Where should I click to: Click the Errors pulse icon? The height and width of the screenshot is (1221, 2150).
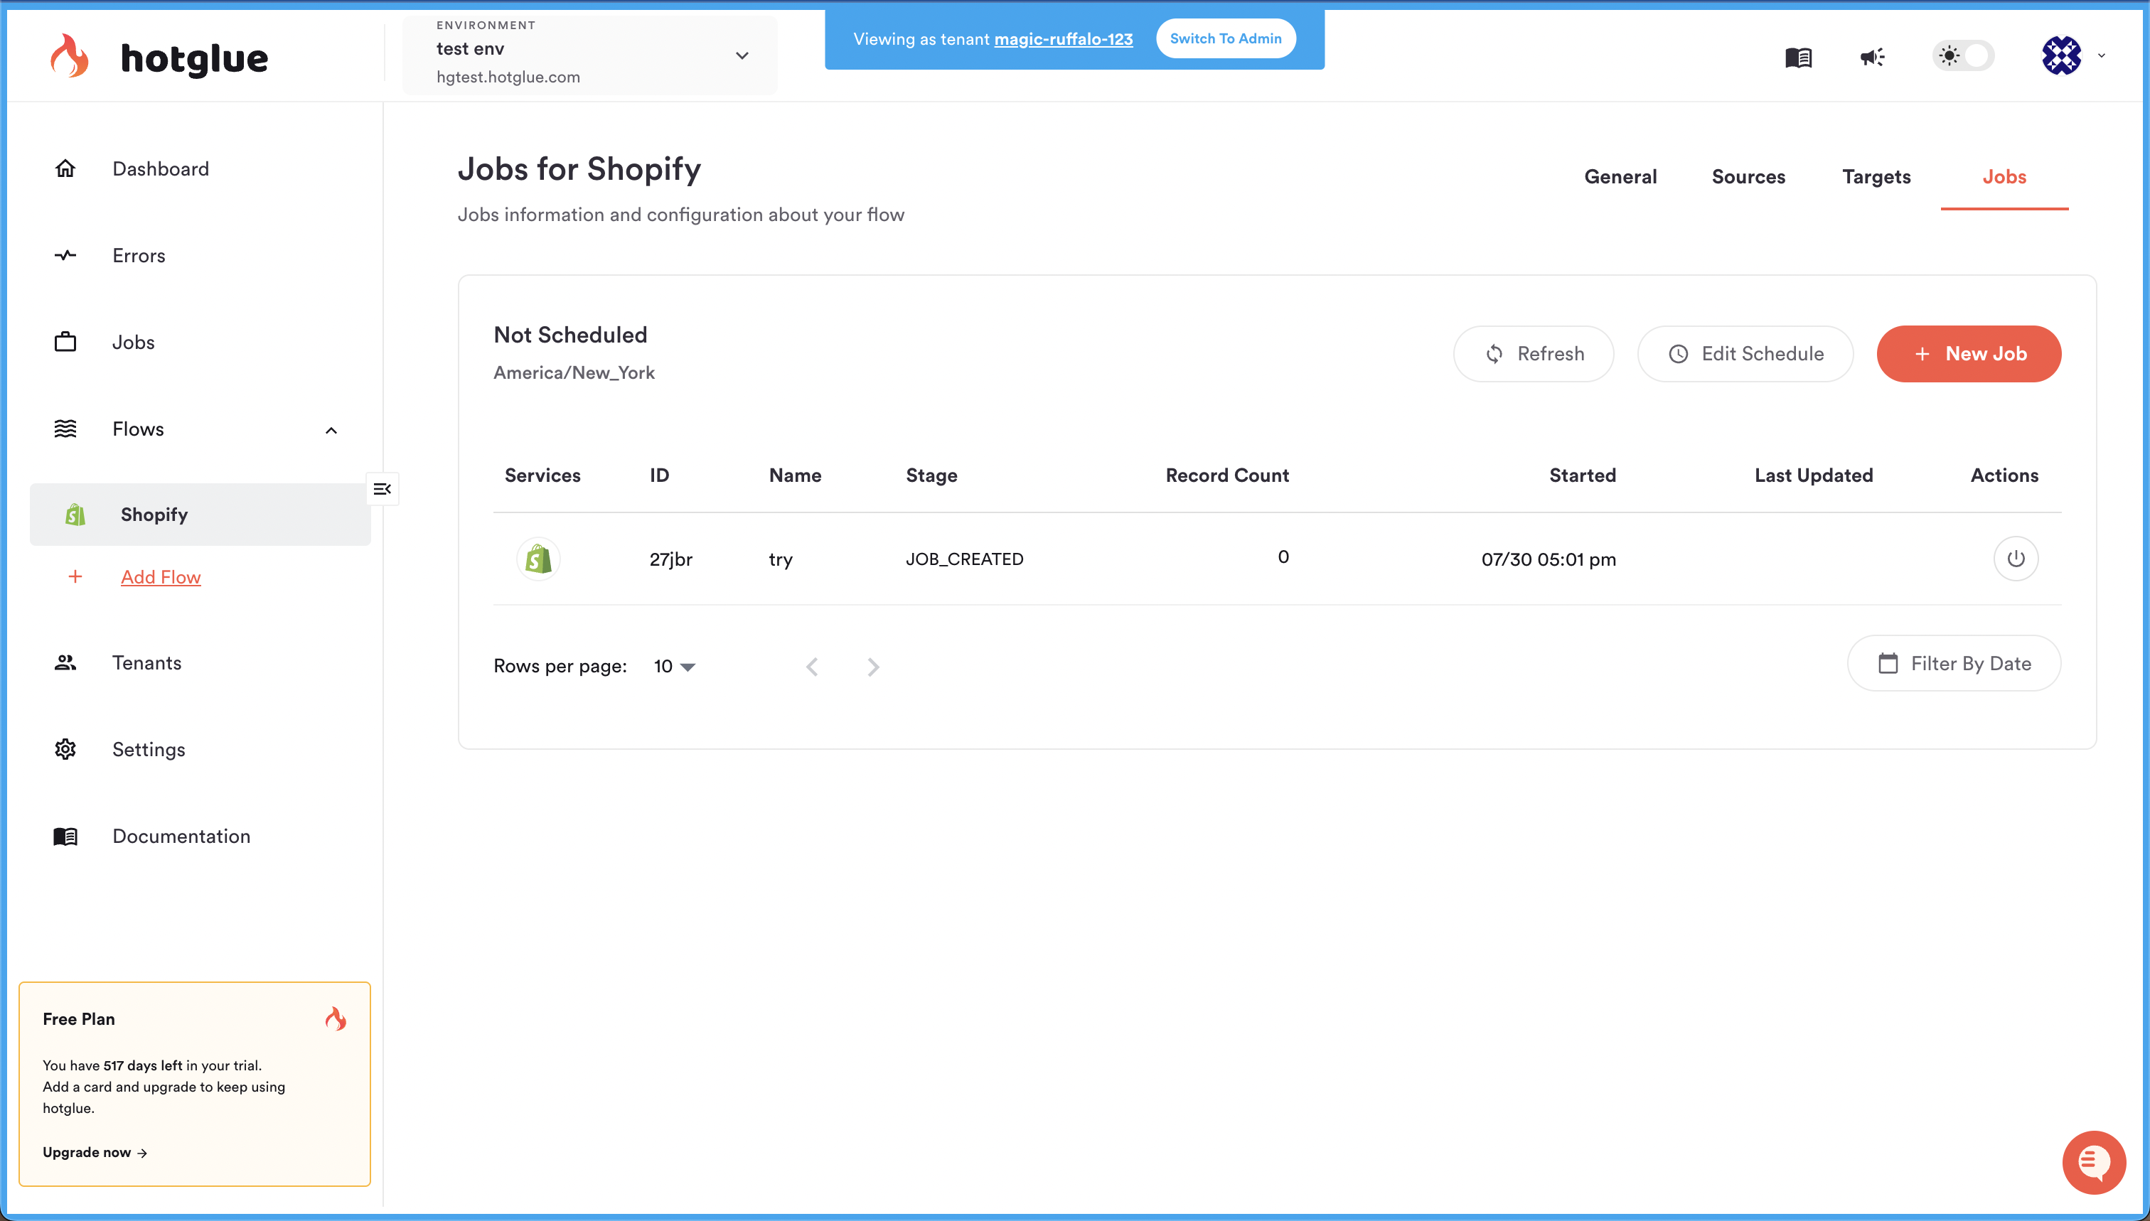(x=65, y=256)
